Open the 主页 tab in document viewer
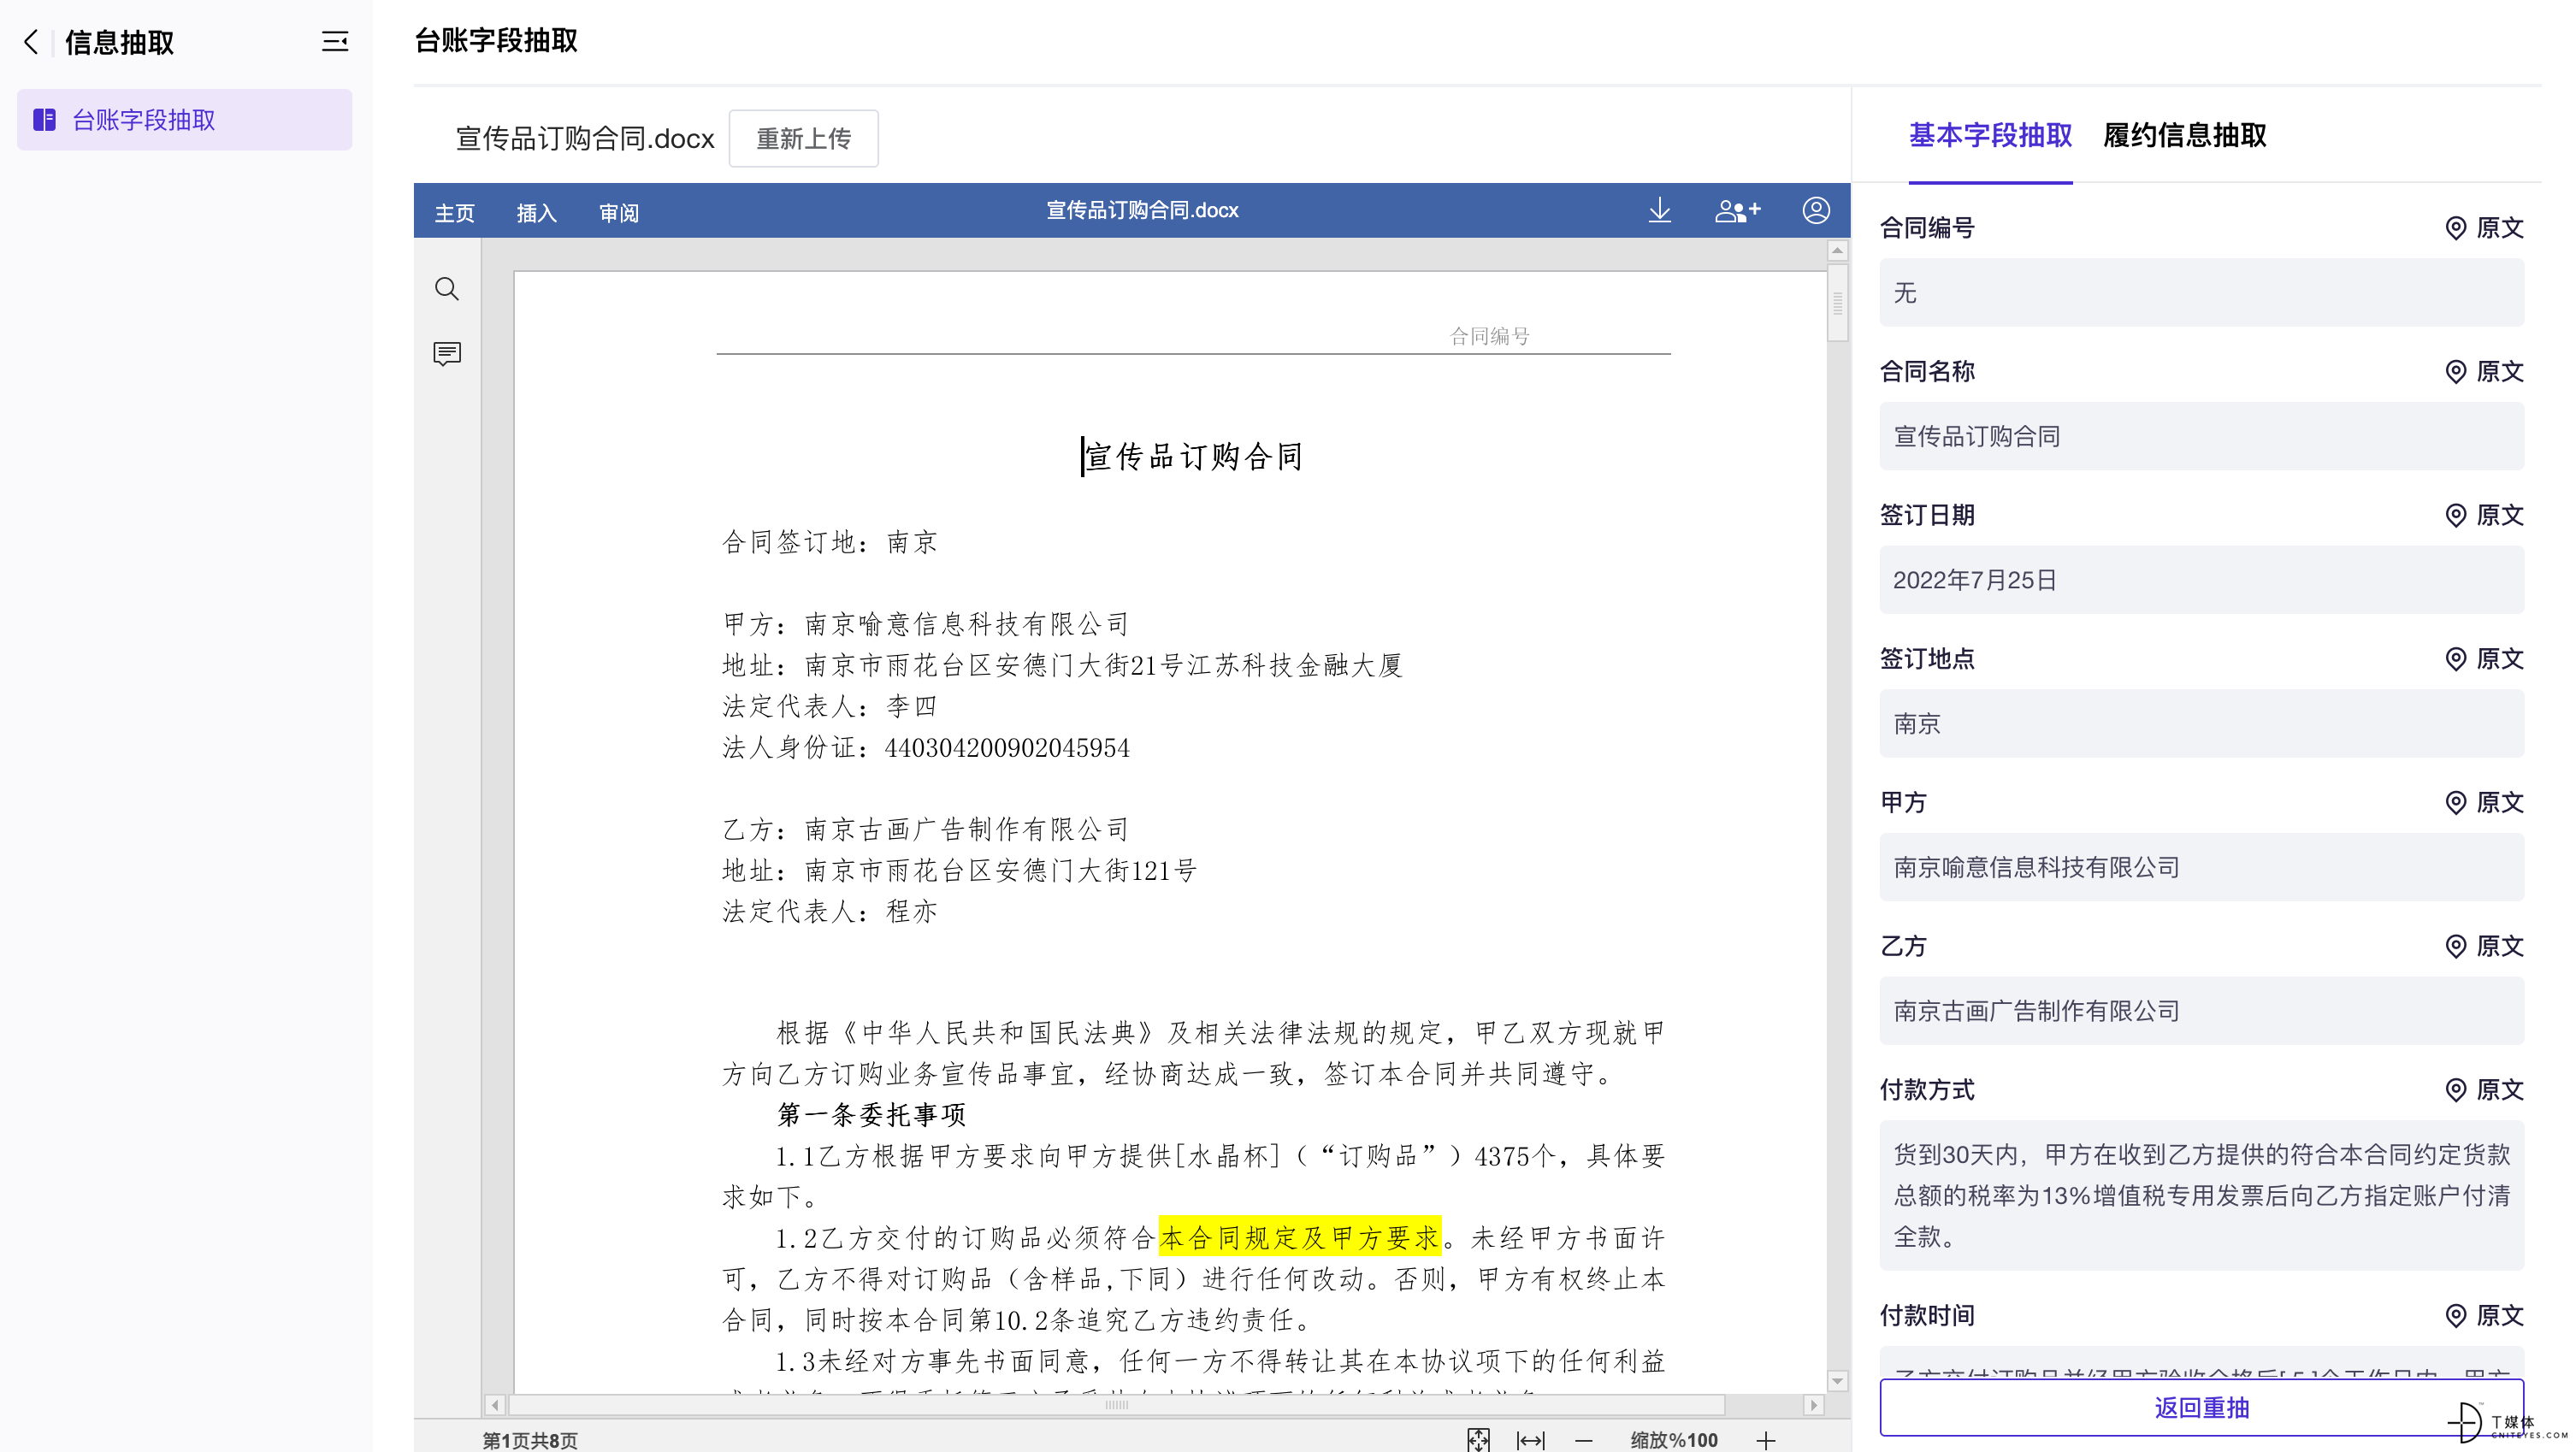The height and width of the screenshot is (1452, 2576). click(x=454, y=212)
